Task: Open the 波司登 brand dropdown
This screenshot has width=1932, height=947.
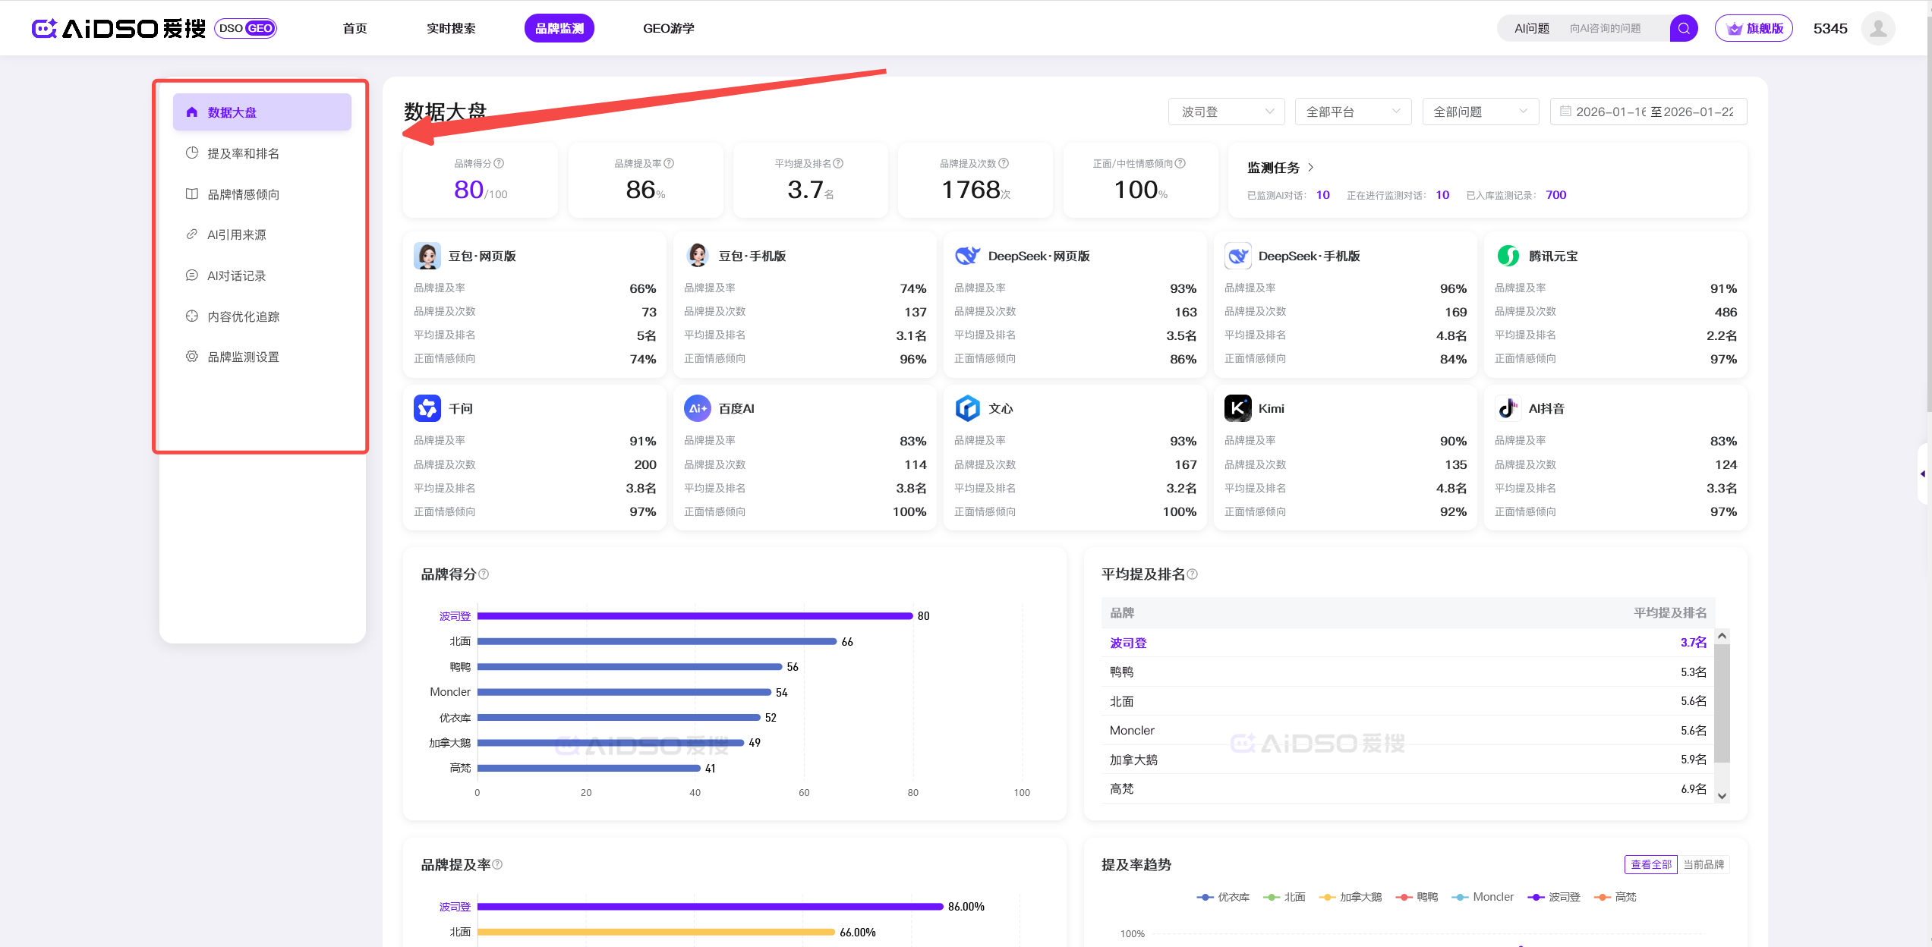Action: (x=1226, y=112)
